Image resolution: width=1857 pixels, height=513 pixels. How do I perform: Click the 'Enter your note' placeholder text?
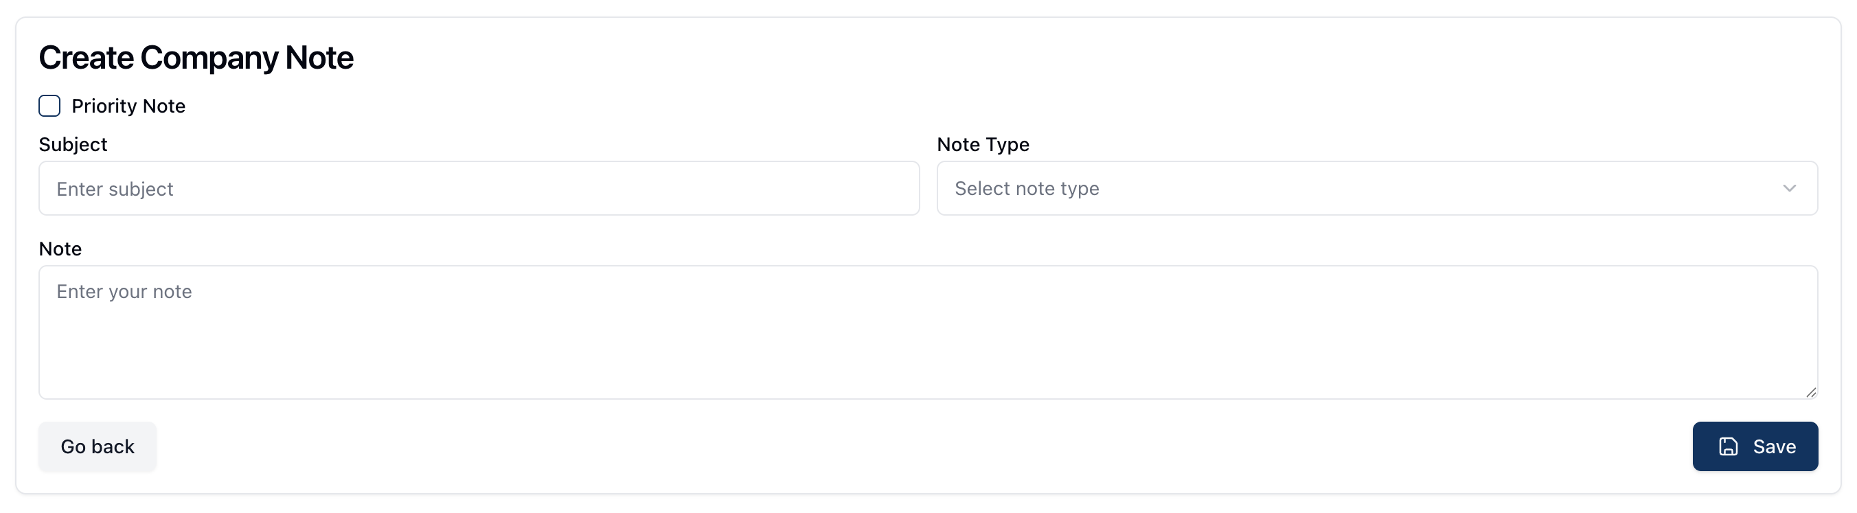124,291
